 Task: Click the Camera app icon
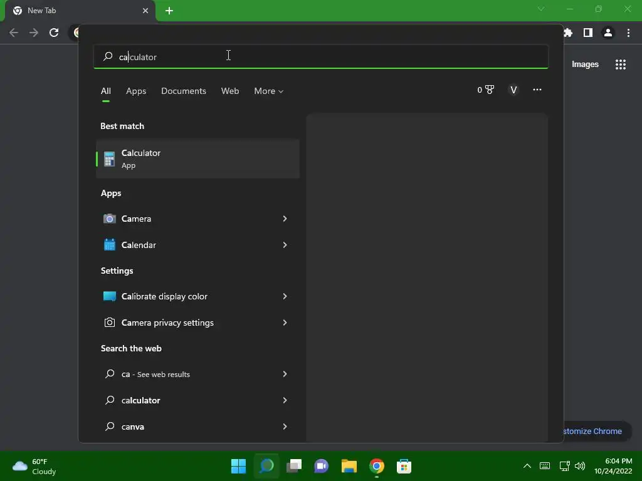click(x=109, y=219)
